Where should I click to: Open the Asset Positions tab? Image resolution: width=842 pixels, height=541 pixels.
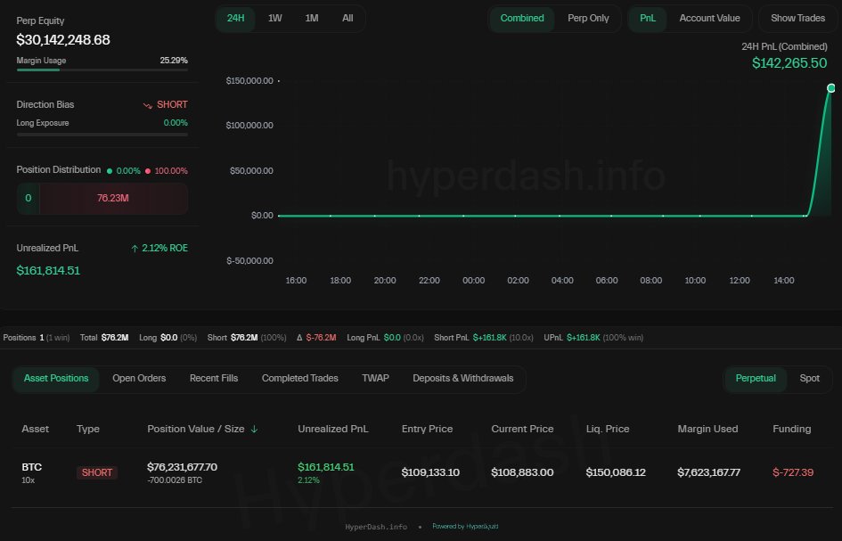click(x=56, y=378)
